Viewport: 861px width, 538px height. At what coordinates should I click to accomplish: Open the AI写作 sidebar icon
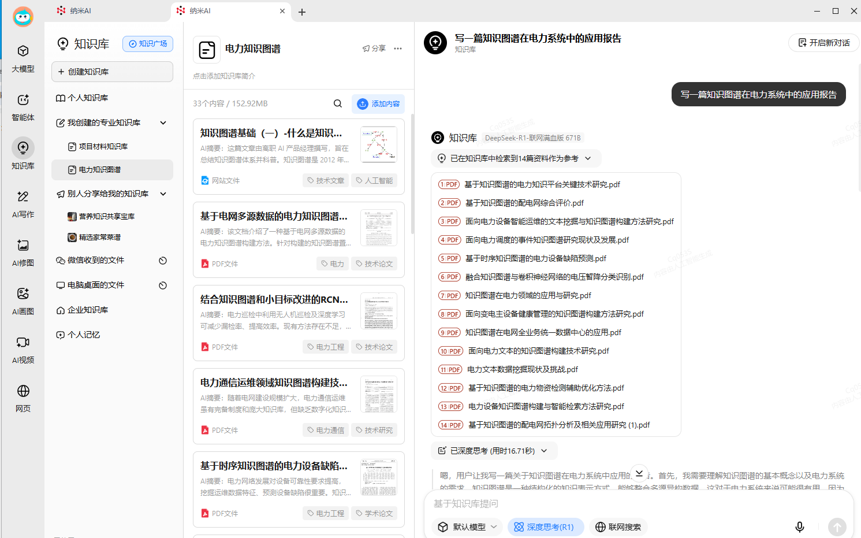23,204
